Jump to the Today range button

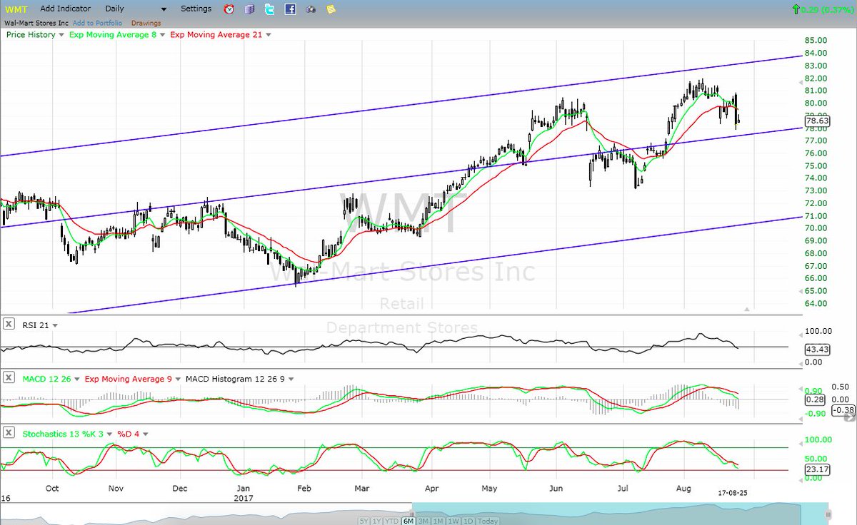488,520
